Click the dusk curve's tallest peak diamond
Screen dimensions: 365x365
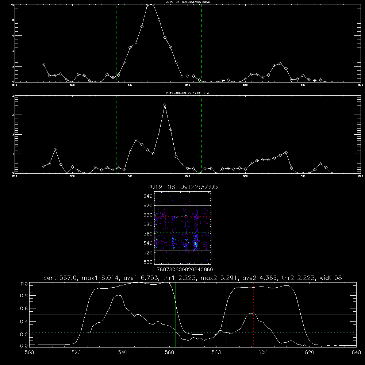(165, 105)
